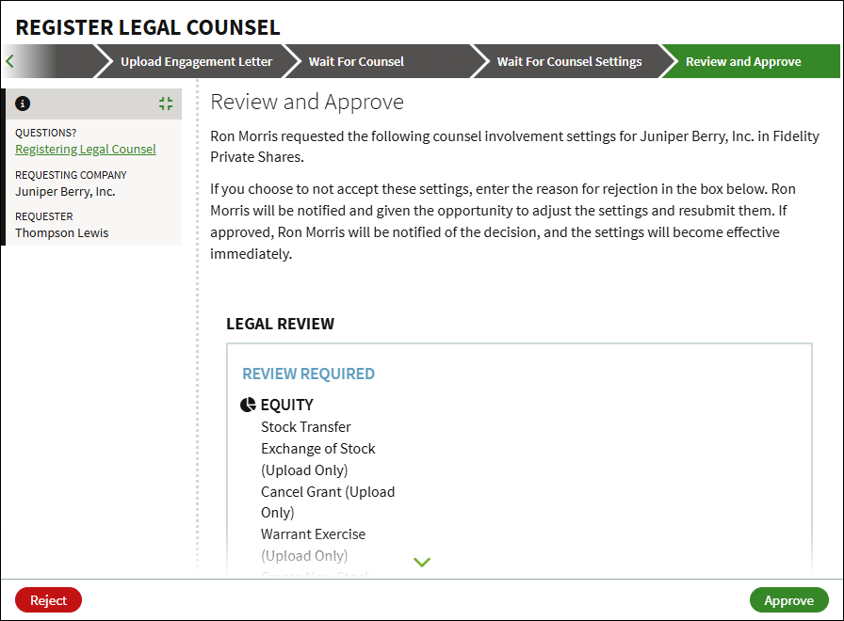The width and height of the screenshot is (844, 621).
Task: Click the info icon in the side panel
Action: 23,103
